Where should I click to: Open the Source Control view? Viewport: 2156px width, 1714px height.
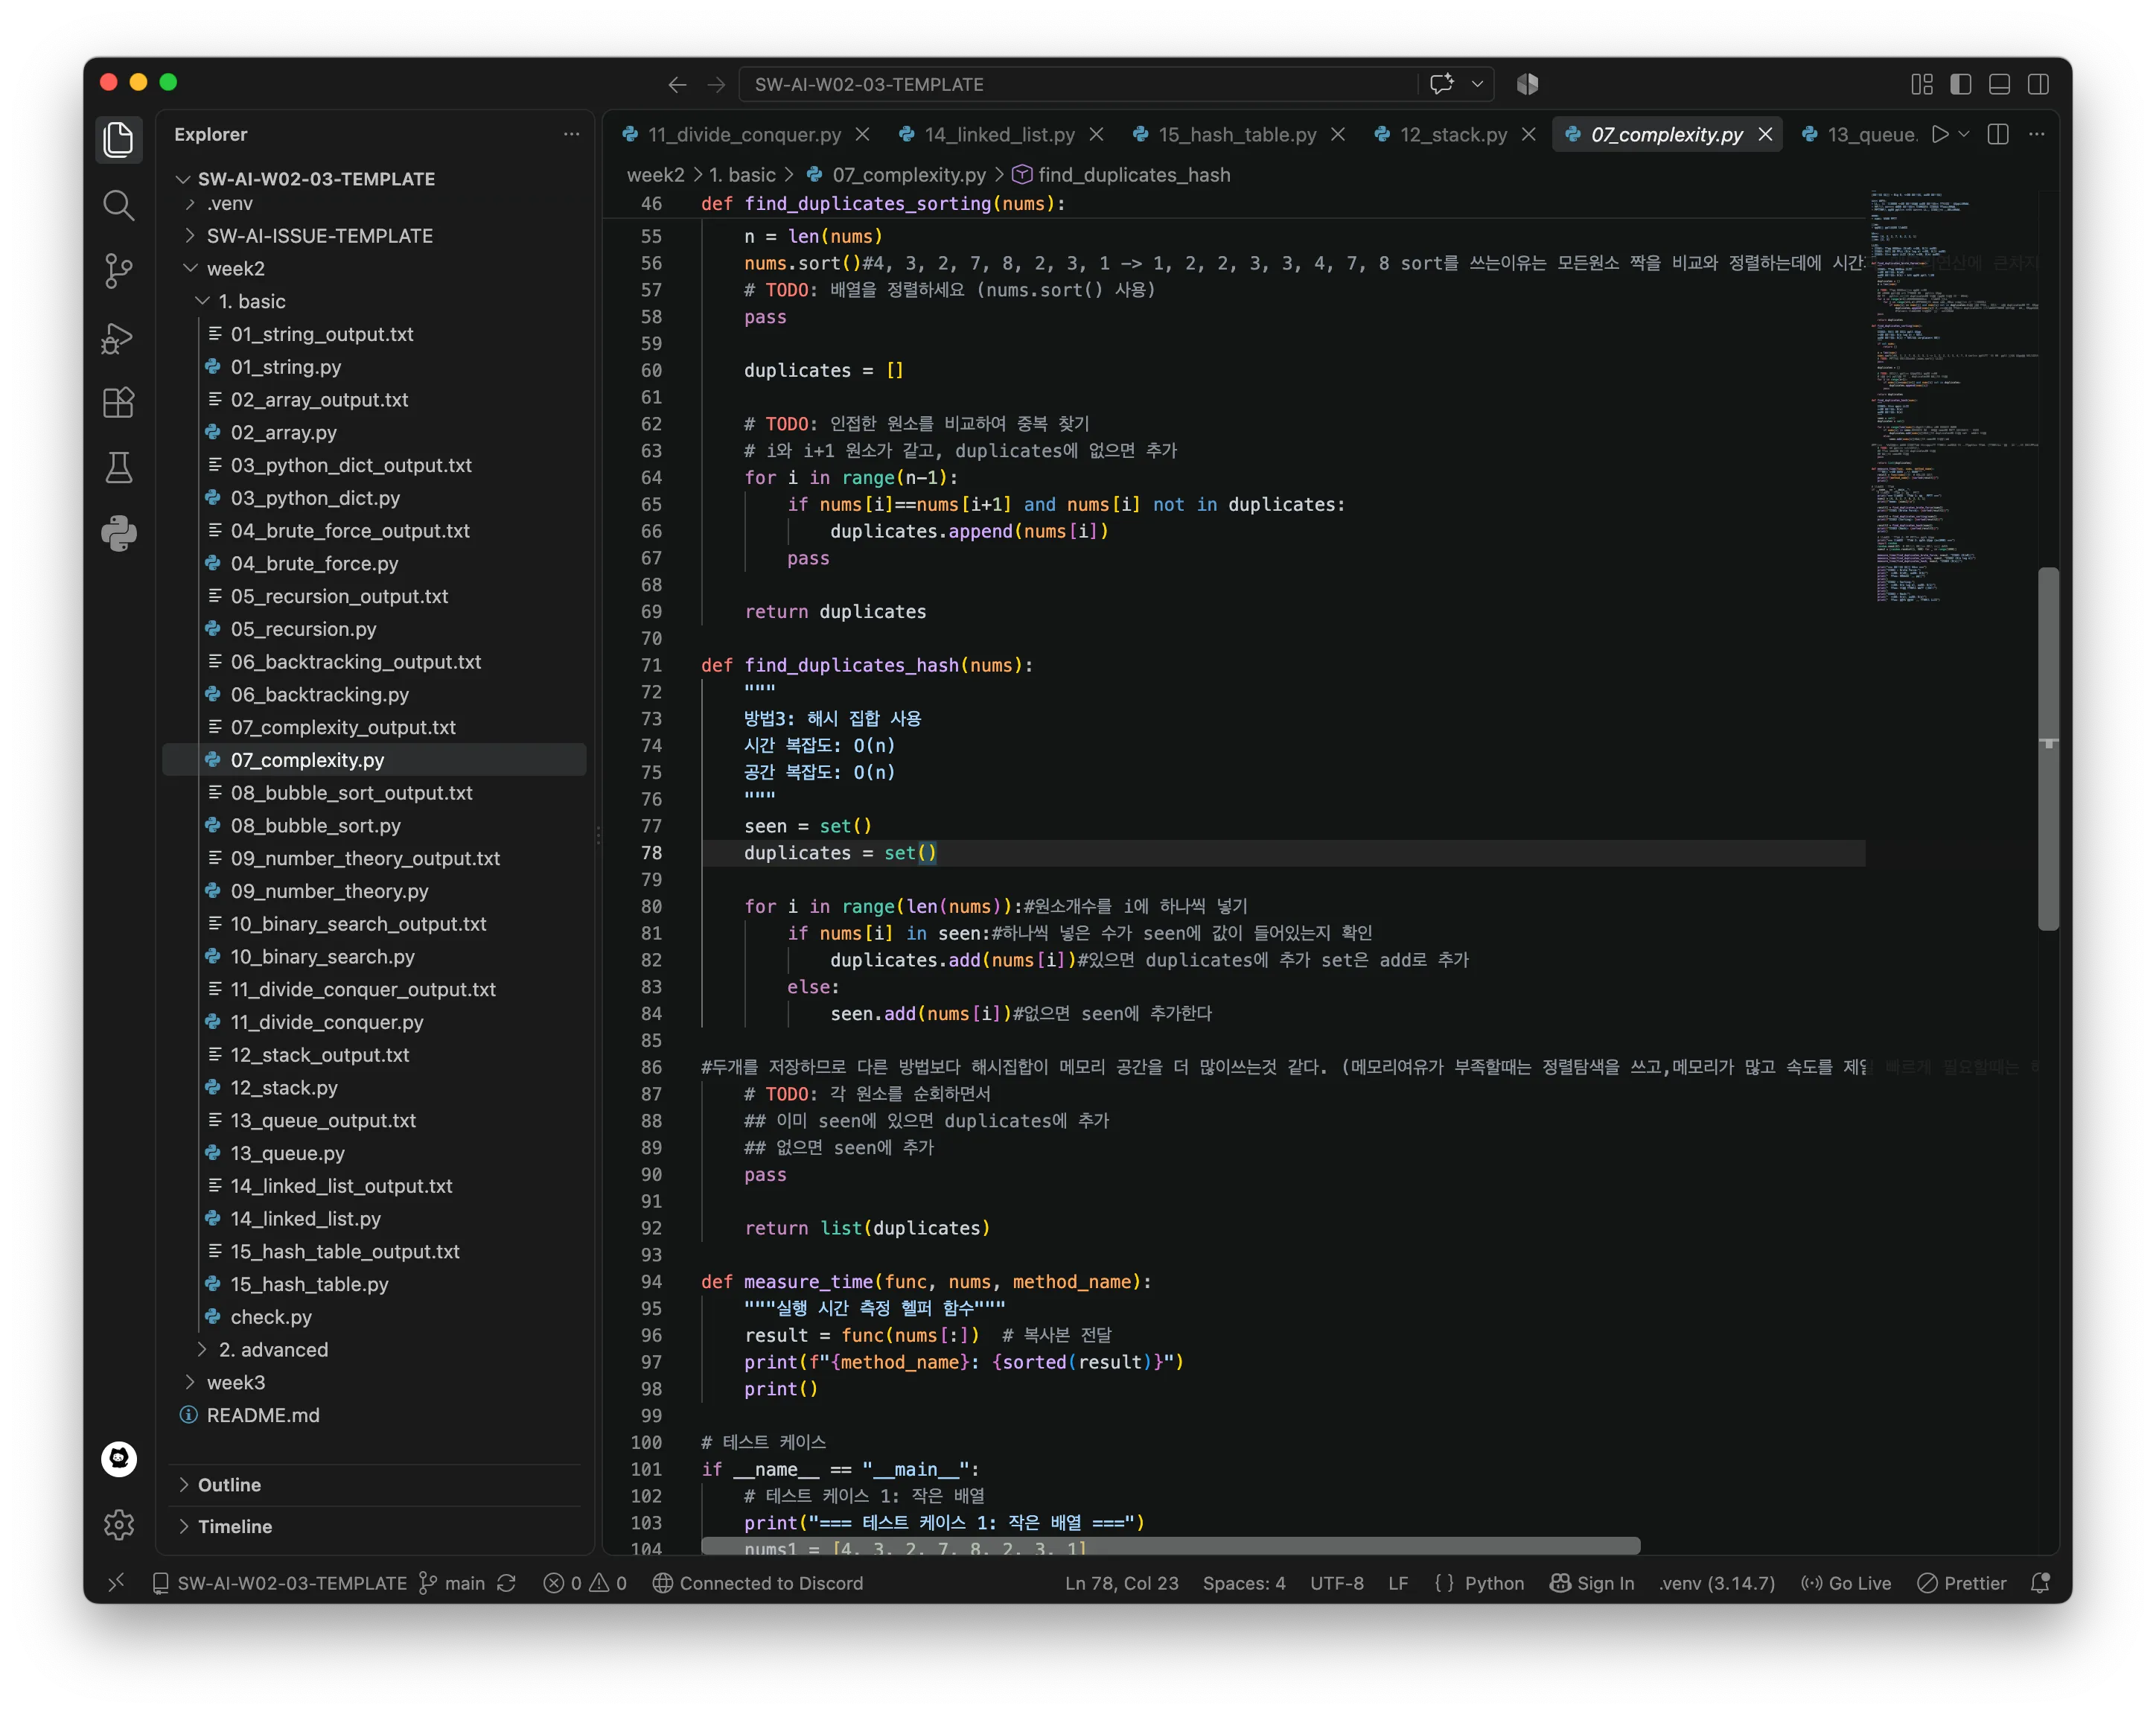119,271
